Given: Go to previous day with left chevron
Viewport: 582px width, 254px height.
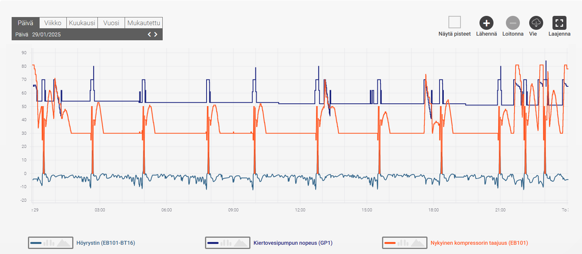Looking at the screenshot, I should pos(149,34).
